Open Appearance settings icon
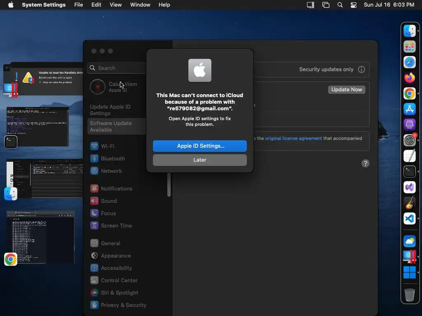Screen dimensions: 422x316 point(94,256)
